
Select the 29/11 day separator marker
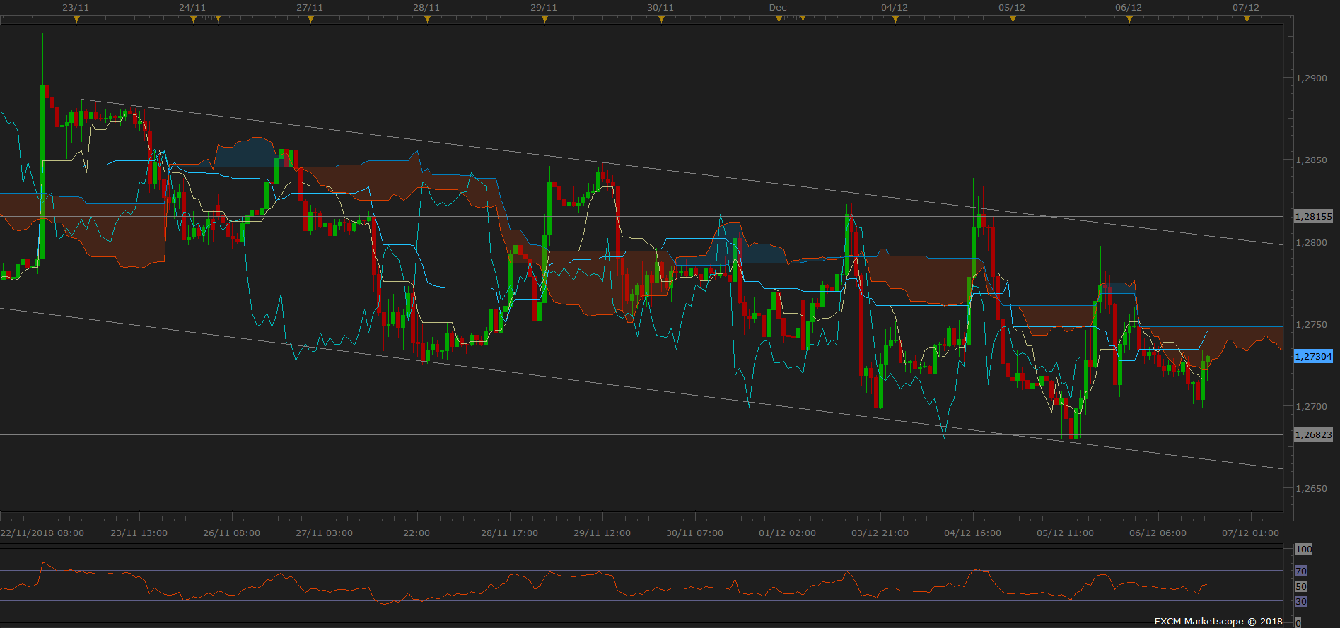click(x=544, y=20)
